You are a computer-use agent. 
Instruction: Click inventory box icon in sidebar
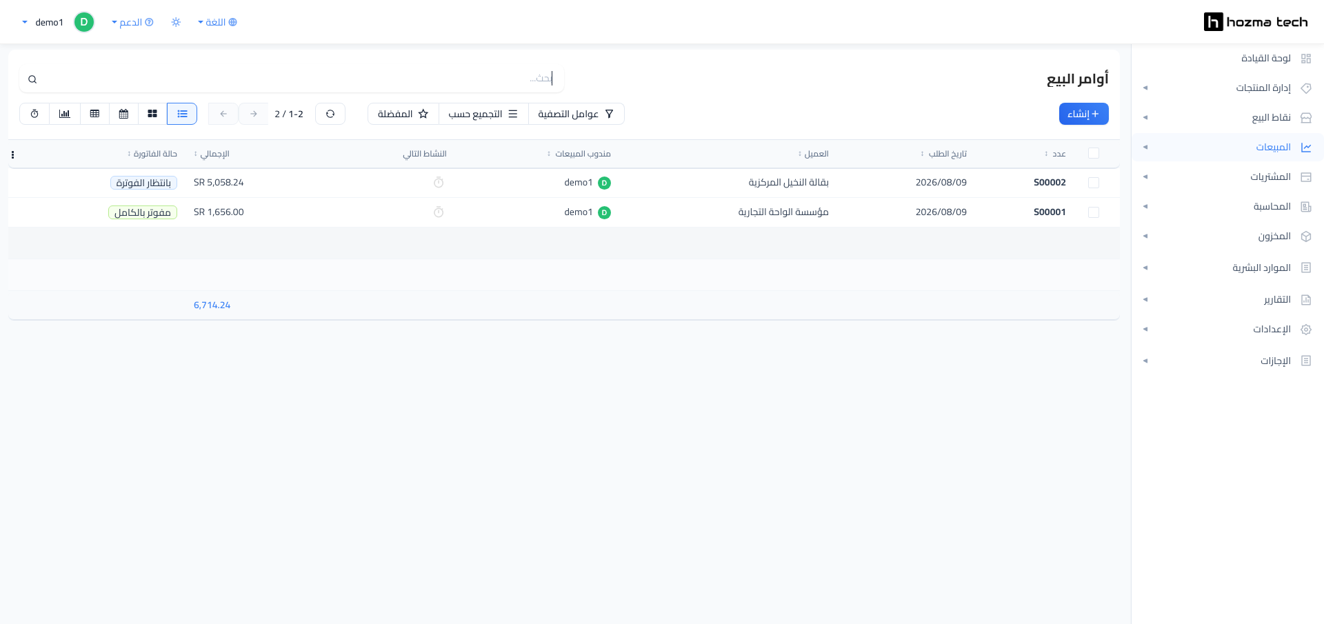click(1306, 236)
